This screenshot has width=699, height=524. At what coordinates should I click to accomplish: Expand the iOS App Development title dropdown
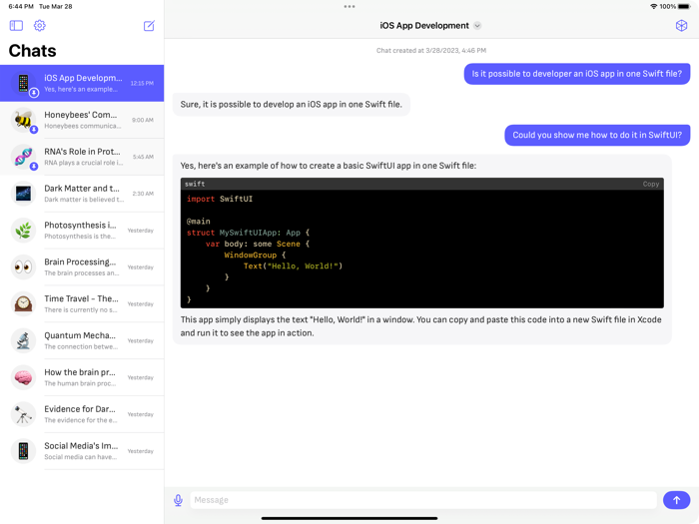pyautogui.click(x=477, y=25)
